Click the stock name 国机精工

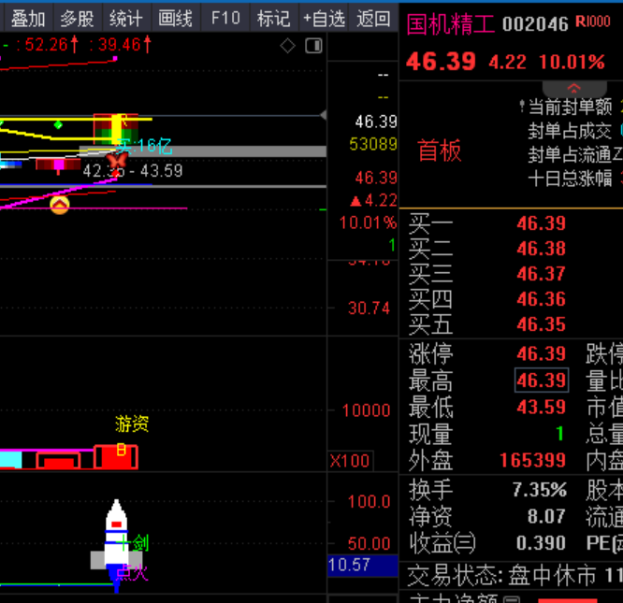coord(451,23)
